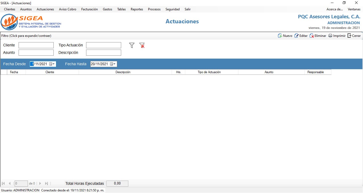Click the Imprimir button label

pos(339,36)
